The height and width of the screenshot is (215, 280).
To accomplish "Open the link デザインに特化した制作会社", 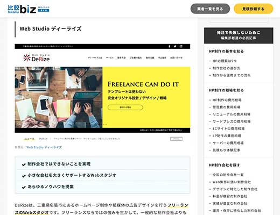I will 235,189.
